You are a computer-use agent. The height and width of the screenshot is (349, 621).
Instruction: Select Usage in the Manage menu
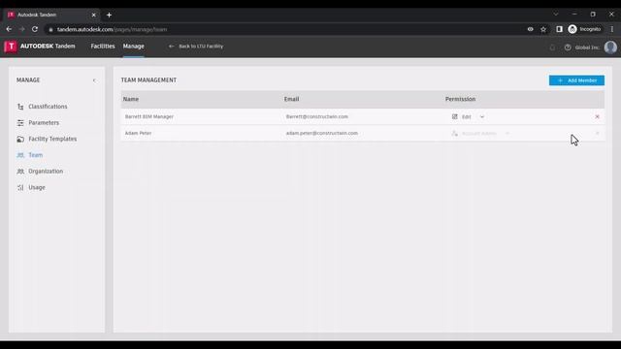37,187
